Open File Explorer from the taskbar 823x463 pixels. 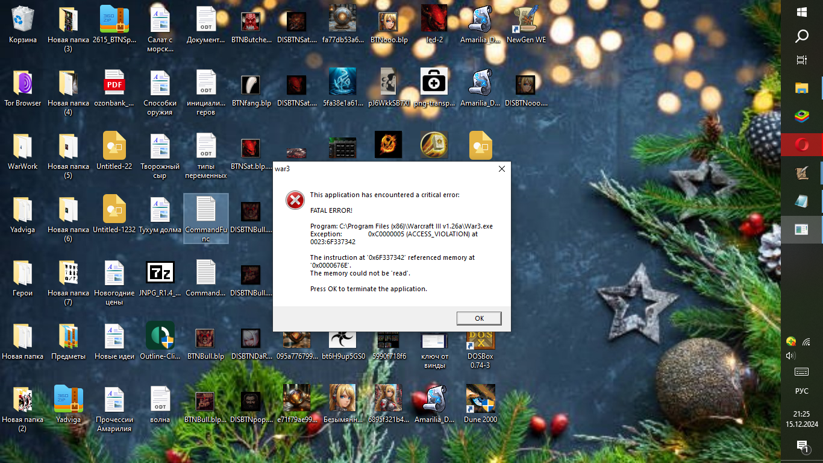[802, 88]
